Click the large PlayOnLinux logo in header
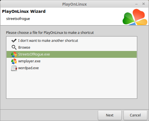 (135, 17)
